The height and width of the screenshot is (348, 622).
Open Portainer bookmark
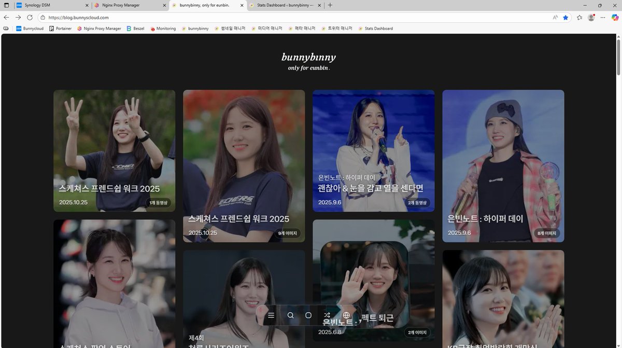[60, 29]
